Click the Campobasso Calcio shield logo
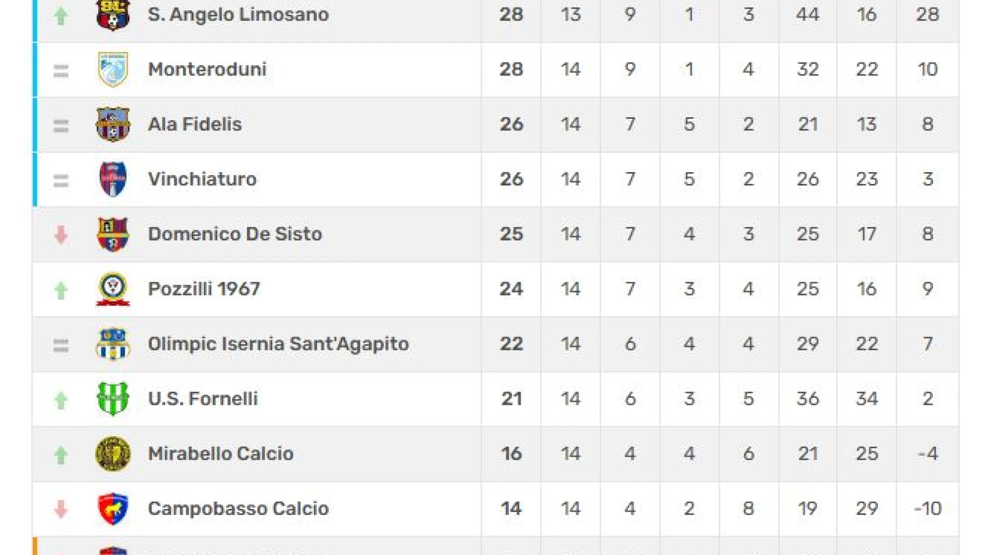This screenshot has height=555, width=988. pos(113,509)
